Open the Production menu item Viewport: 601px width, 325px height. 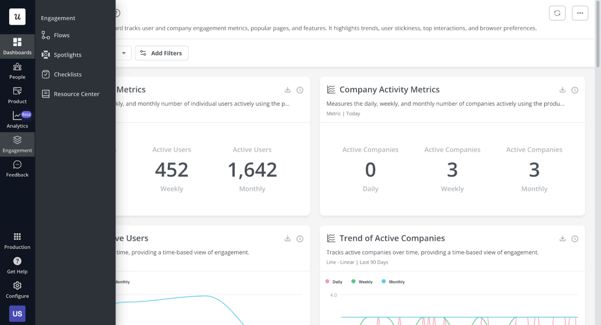coord(17,241)
